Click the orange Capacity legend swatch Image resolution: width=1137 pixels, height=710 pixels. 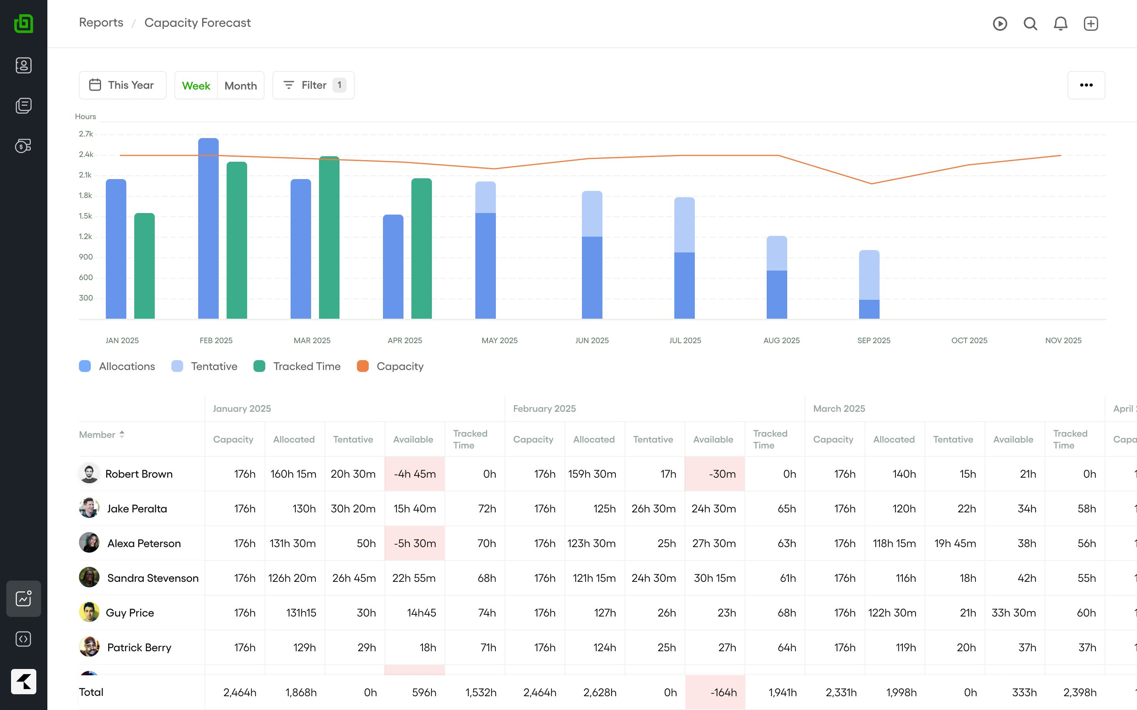click(x=363, y=366)
